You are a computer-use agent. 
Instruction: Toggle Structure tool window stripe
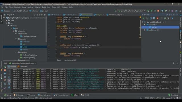(1, 87)
